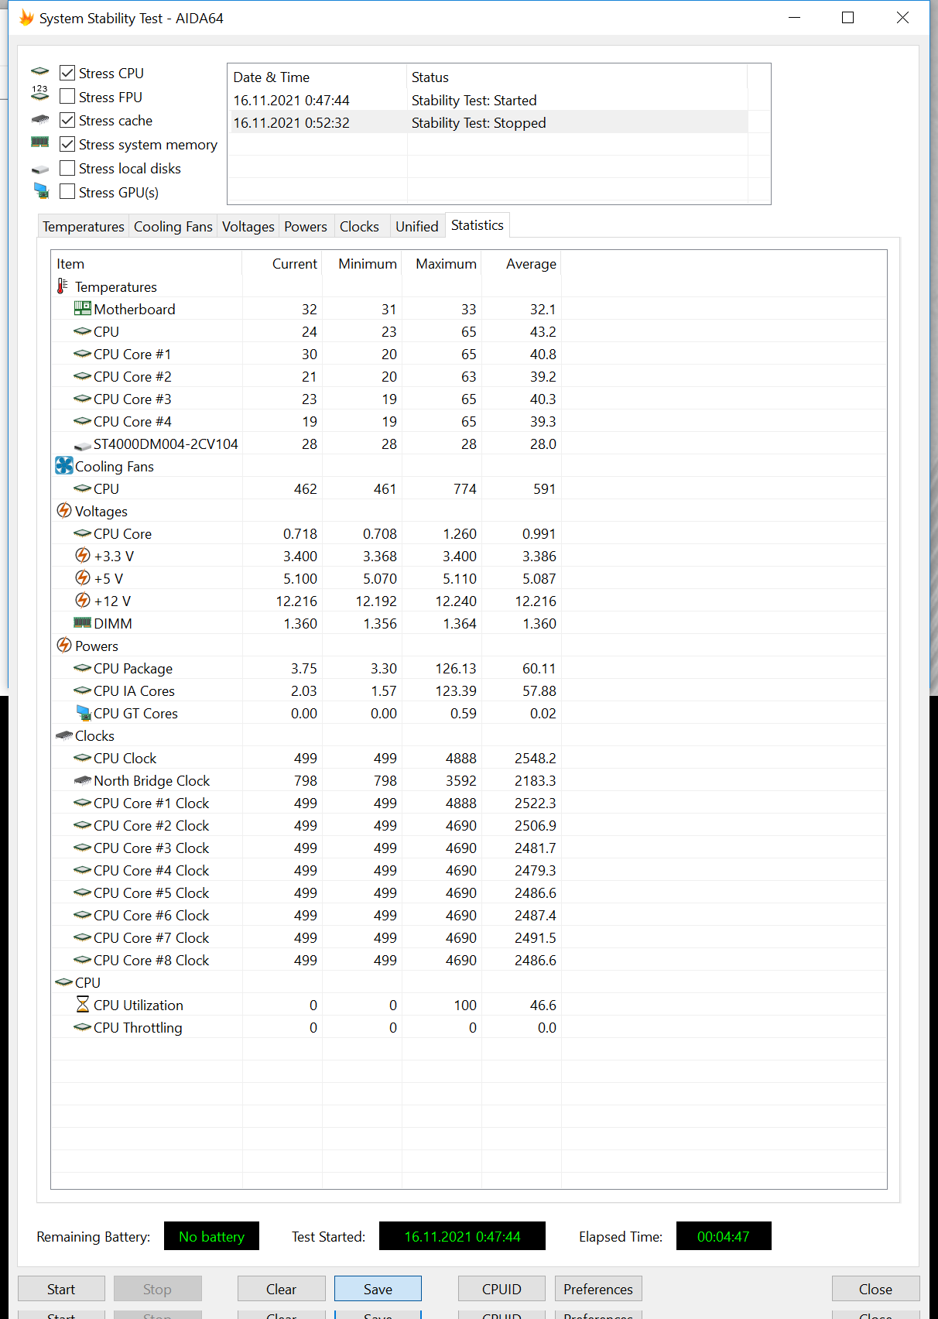Image resolution: width=938 pixels, height=1319 pixels.
Task: Select the Stability Test: Stopped log row
Action: coord(488,122)
